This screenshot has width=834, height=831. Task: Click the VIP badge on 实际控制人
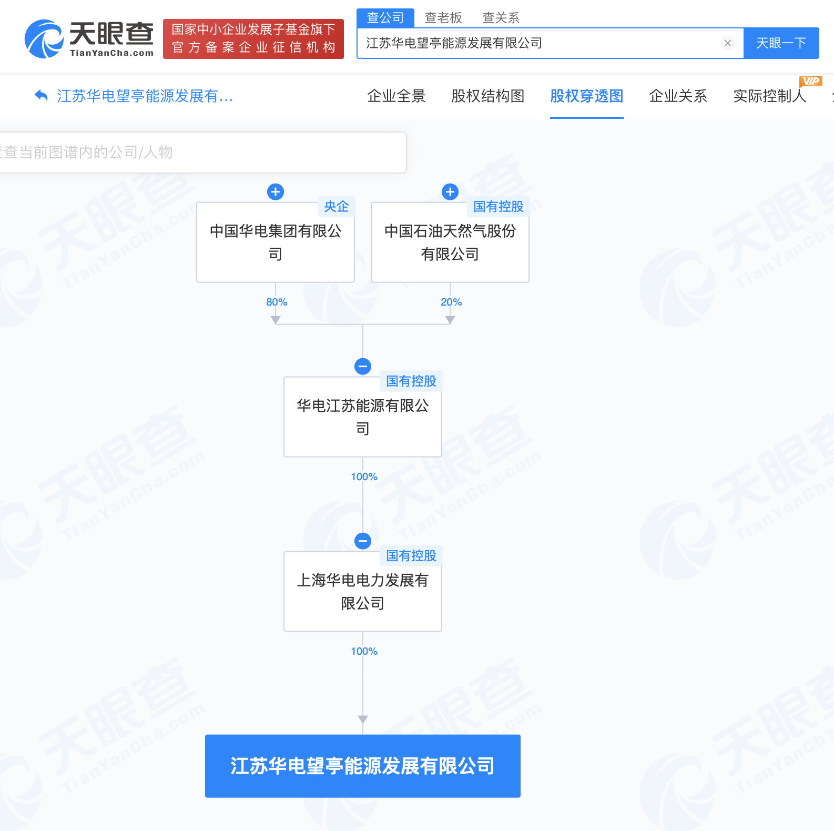pos(810,81)
